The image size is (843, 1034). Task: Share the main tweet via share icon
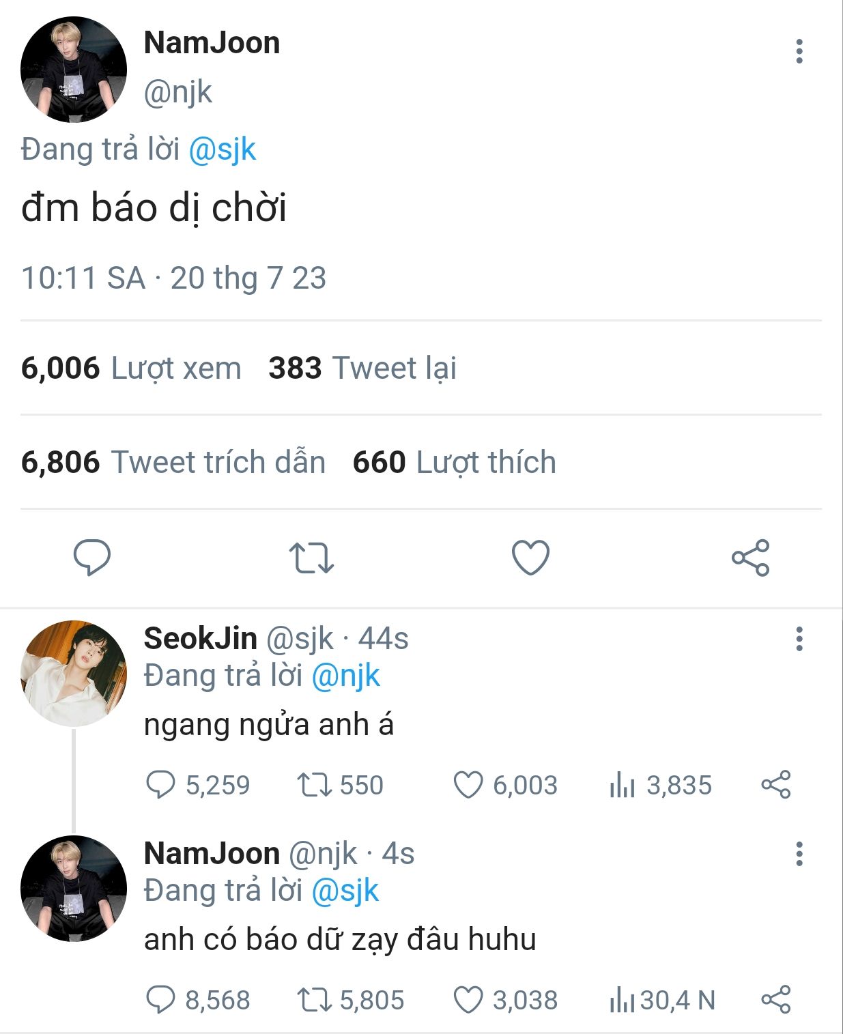click(x=751, y=558)
